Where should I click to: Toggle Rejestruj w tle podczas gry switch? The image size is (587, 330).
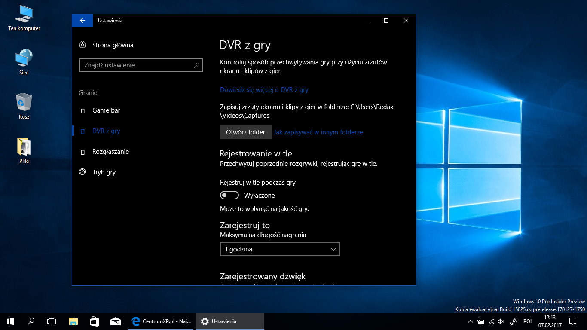click(229, 196)
